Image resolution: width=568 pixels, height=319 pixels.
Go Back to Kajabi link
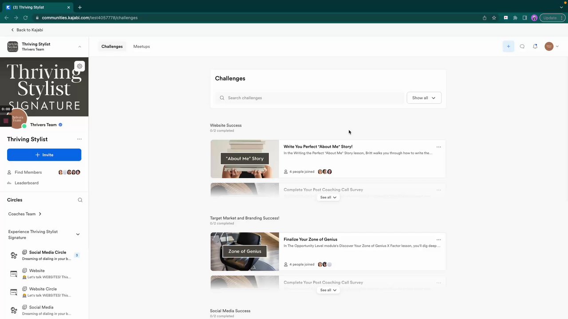pyautogui.click(x=27, y=30)
